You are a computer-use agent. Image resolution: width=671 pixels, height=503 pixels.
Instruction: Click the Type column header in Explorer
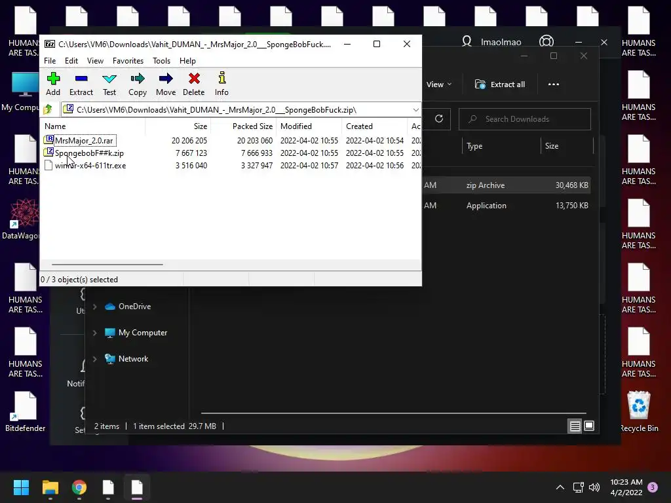501,146
